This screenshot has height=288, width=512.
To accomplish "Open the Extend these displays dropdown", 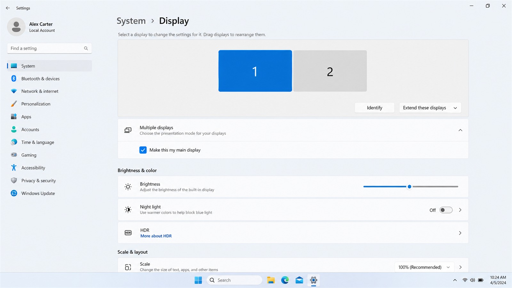I will (430, 108).
